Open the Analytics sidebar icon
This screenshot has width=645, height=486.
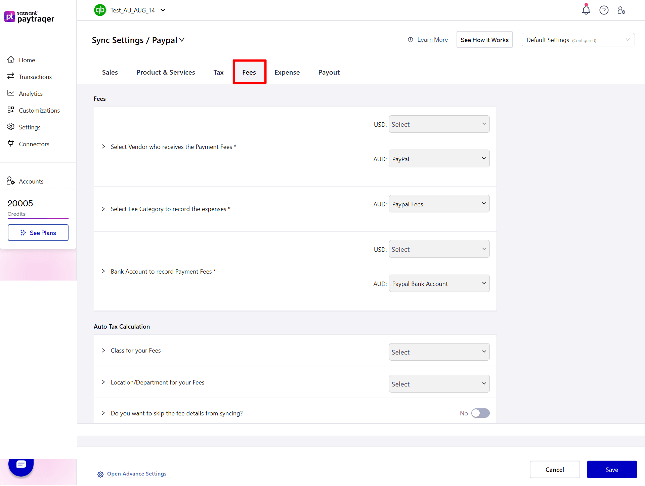[11, 93]
